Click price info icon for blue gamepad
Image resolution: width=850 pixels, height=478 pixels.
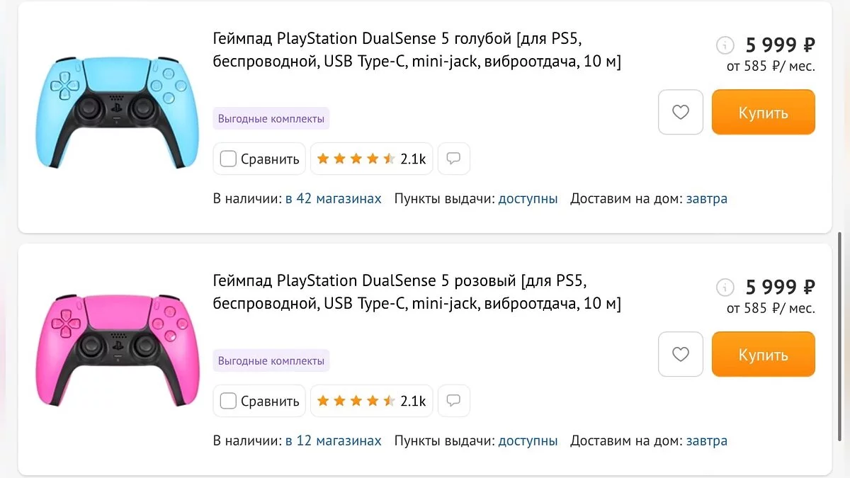725,45
